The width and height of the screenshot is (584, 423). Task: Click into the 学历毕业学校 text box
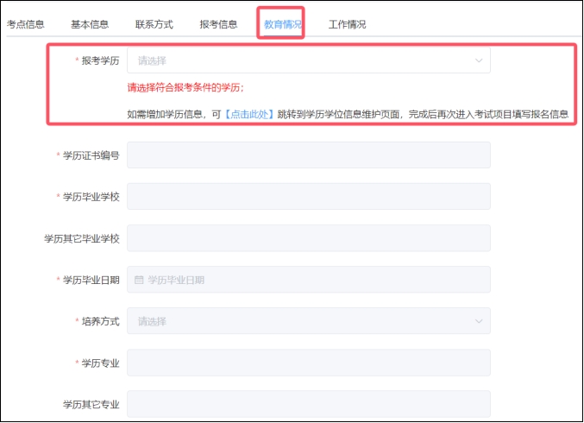click(x=308, y=197)
